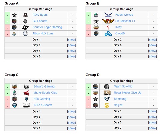This screenshot has width=165, height=135.
Task: Open the H2k-Gaming team link
Action: pos(42,99)
